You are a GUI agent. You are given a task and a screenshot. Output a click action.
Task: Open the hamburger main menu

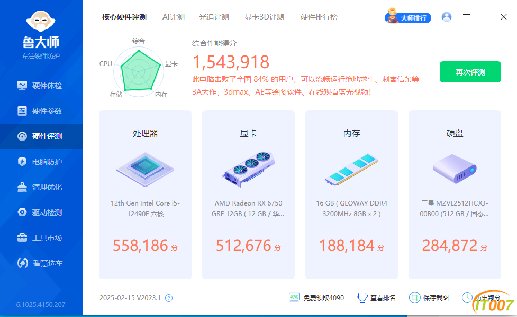click(x=467, y=17)
